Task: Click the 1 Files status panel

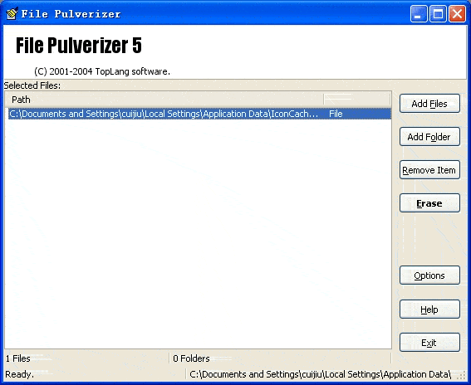Action: (x=86, y=358)
